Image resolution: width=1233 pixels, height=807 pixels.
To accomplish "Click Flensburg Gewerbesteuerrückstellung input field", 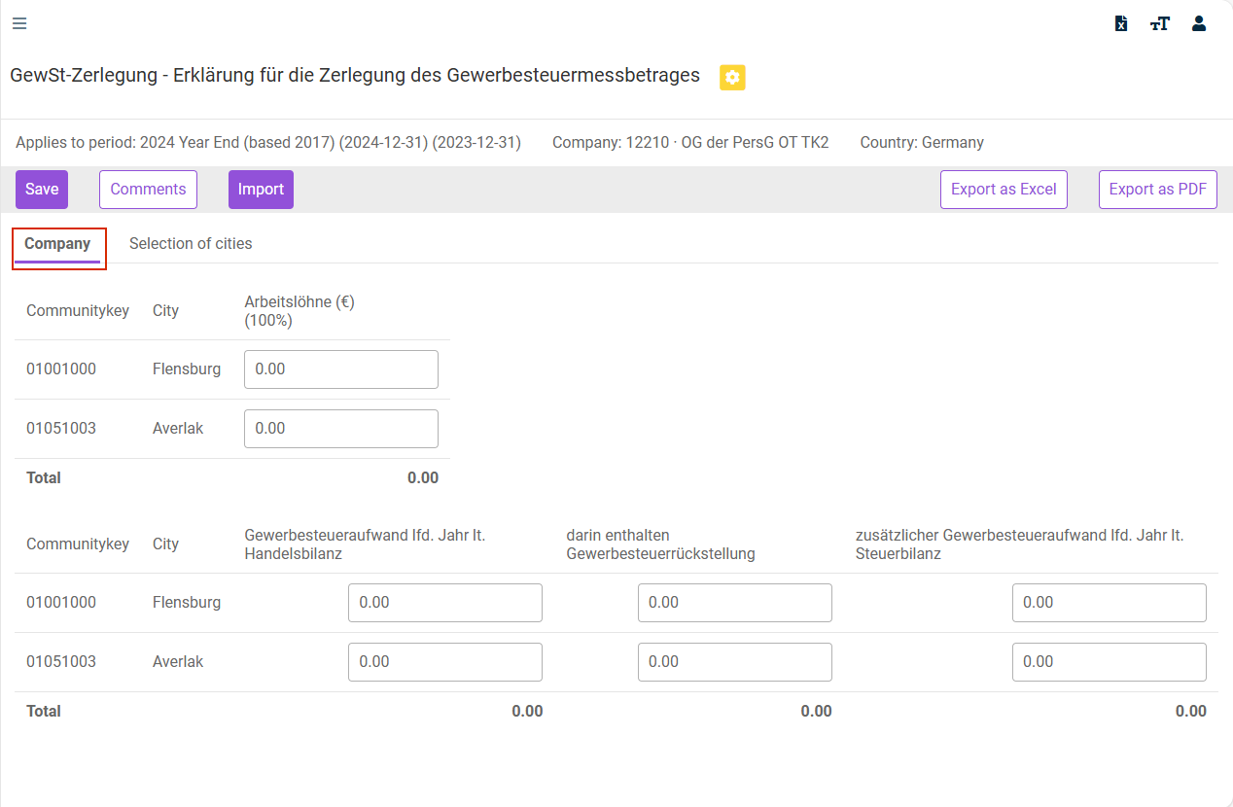I will (735, 603).
